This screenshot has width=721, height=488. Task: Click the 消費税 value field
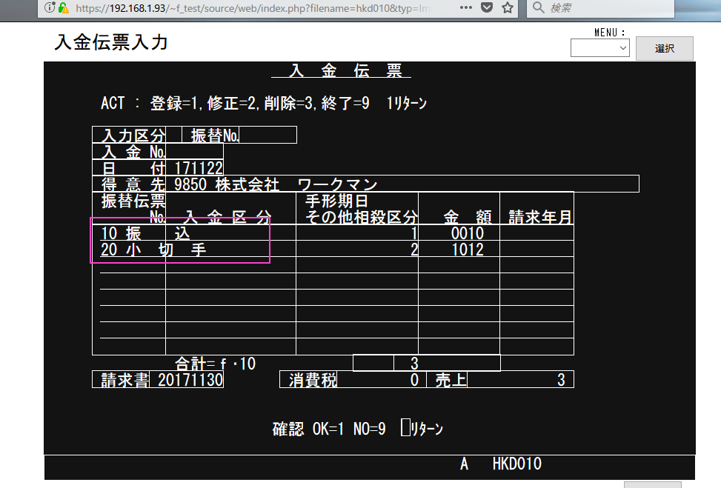click(x=381, y=380)
